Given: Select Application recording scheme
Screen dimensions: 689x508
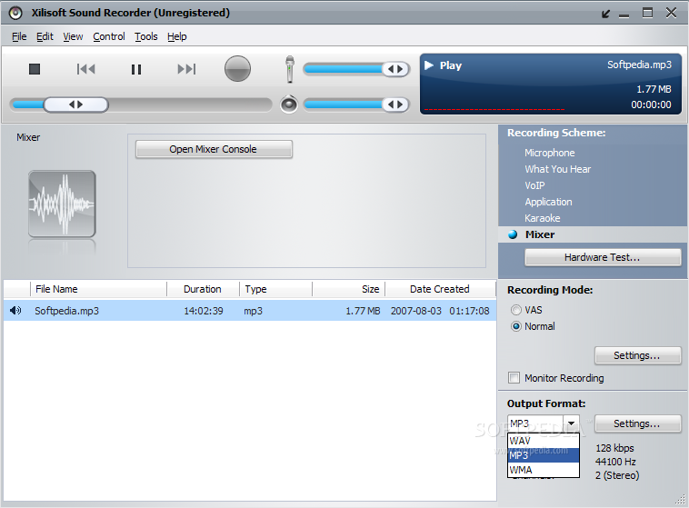Looking at the screenshot, I should tap(548, 202).
